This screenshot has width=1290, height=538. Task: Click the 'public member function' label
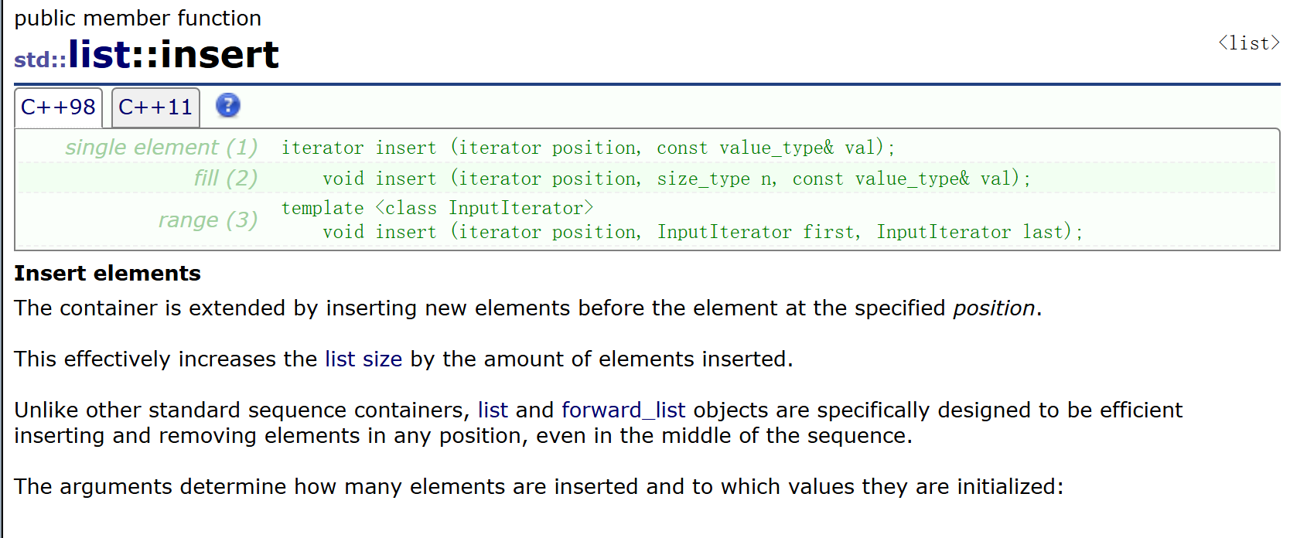tap(138, 19)
